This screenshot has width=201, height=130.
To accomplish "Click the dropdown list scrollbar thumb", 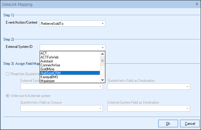I will [102, 61].
